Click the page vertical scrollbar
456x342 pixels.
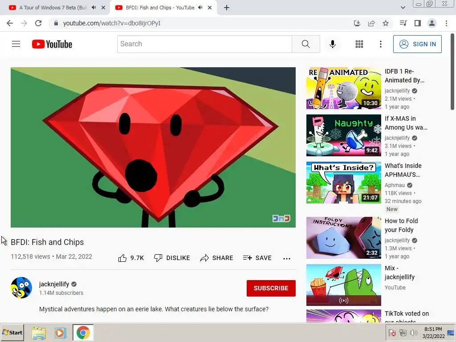pyautogui.click(x=452, y=72)
